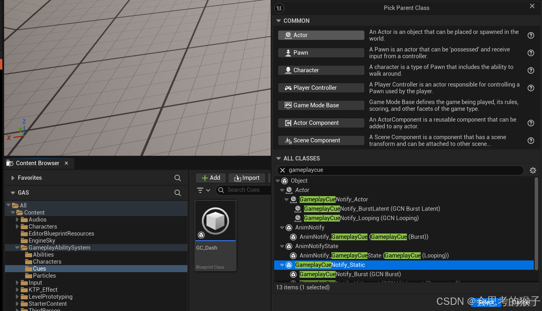Image resolution: width=542 pixels, height=311 pixels.
Task: Open help for Pawn class
Action: (531, 53)
